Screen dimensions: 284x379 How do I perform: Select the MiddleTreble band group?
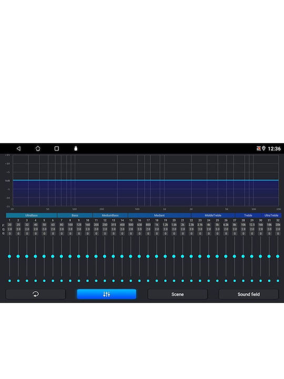[x=213, y=215]
